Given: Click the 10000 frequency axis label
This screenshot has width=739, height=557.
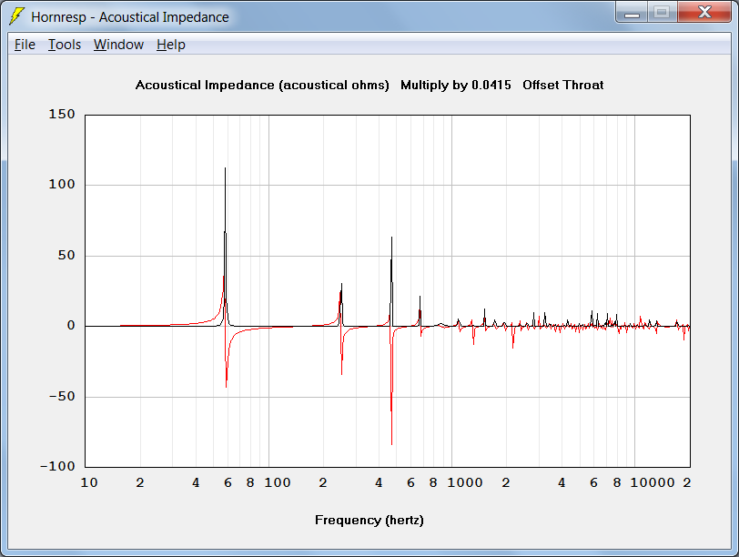Looking at the screenshot, I should 653,482.
